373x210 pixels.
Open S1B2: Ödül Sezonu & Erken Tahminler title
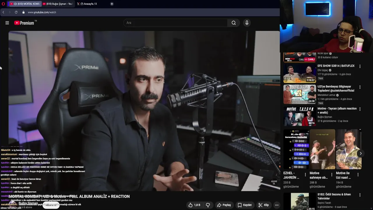334,197
